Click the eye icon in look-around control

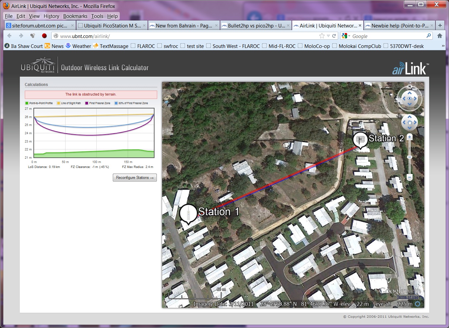coord(410,99)
